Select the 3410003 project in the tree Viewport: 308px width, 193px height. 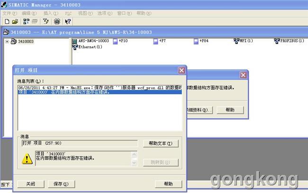(x=26, y=42)
